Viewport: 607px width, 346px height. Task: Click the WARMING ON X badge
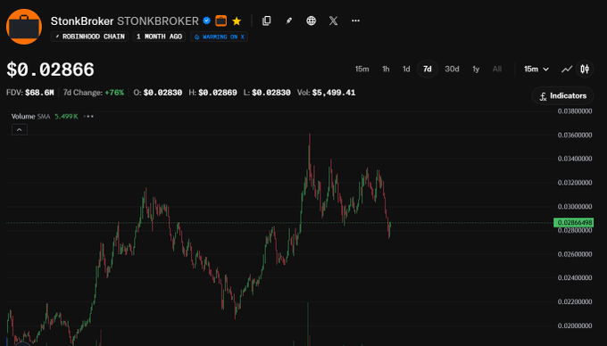(x=219, y=37)
